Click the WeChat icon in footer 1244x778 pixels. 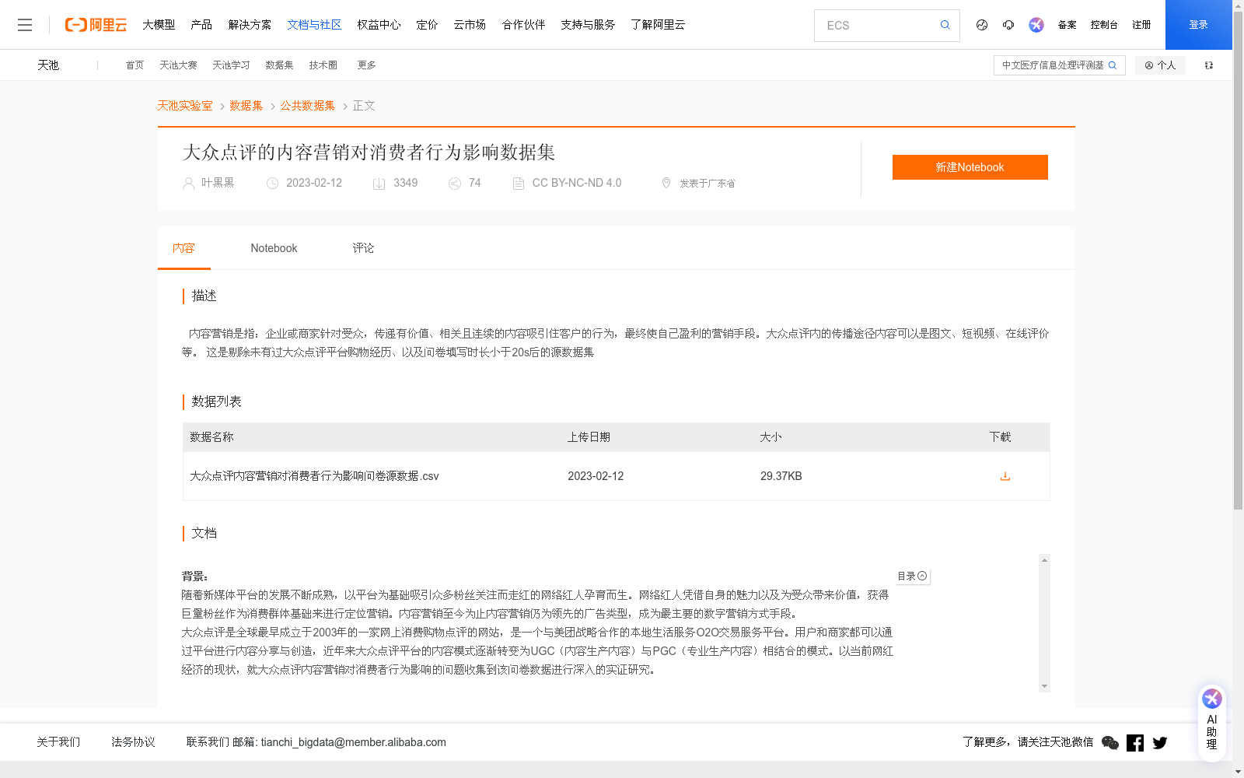pyautogui.click(x=1110, y=743)
